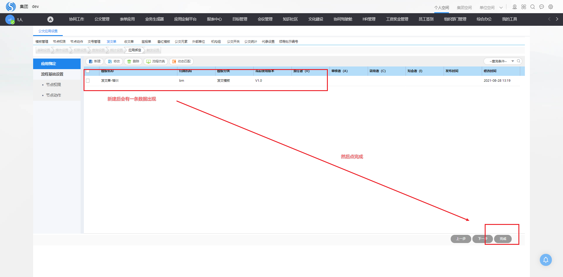Go to 发文单 sub-tab
The width and height of the screenshot is (563, 277).
pyautogui.click(x=111, y=42)
